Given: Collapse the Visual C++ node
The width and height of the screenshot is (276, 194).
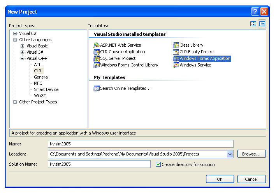Looking at the screenshot, I should click(22, 59).
